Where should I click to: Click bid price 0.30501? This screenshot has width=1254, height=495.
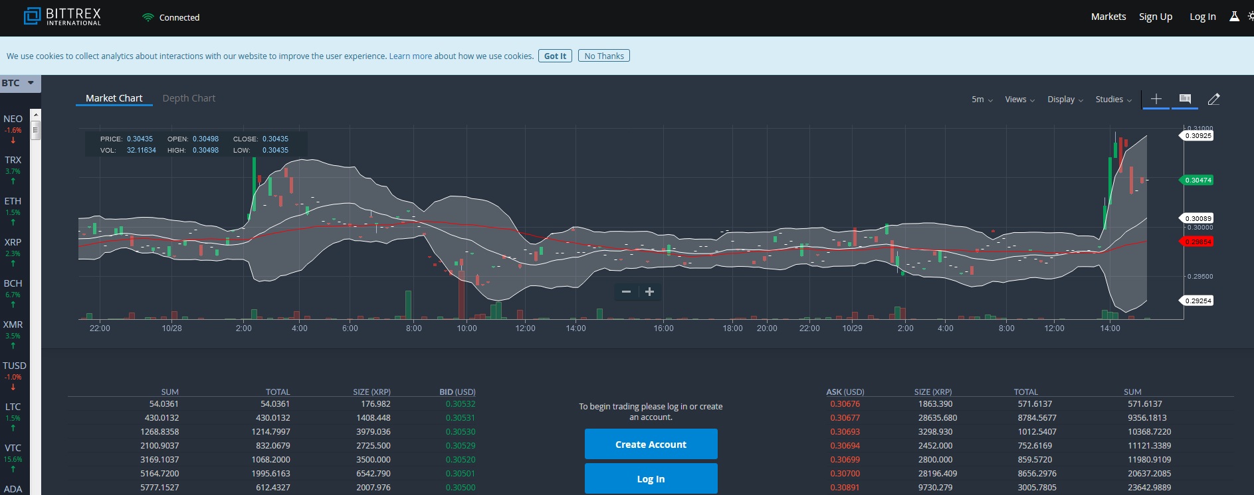click(461, 473)
